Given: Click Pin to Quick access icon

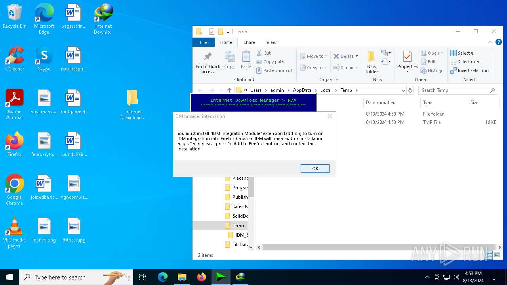Looking at the screenshot, I should pos(208,63).
